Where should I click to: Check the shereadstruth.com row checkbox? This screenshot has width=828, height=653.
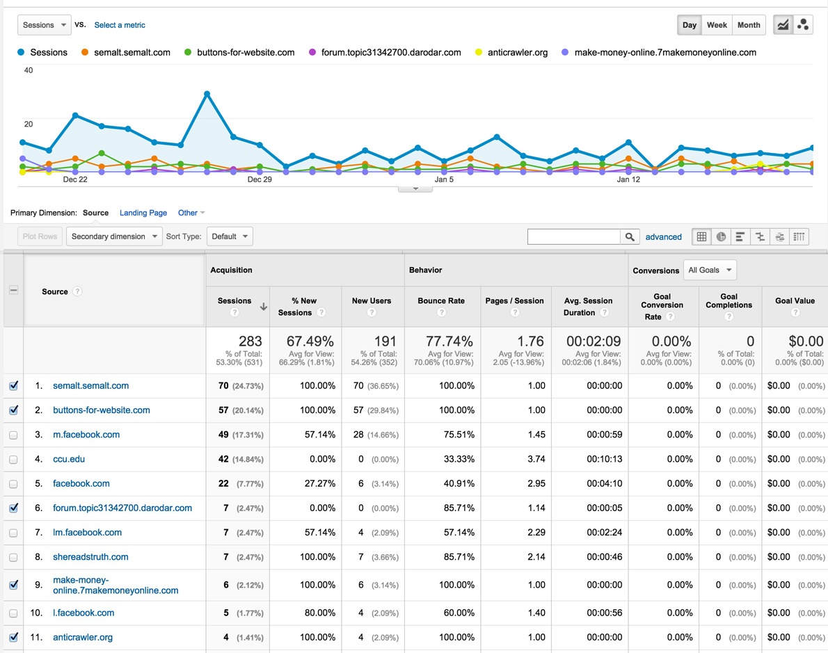13,557
